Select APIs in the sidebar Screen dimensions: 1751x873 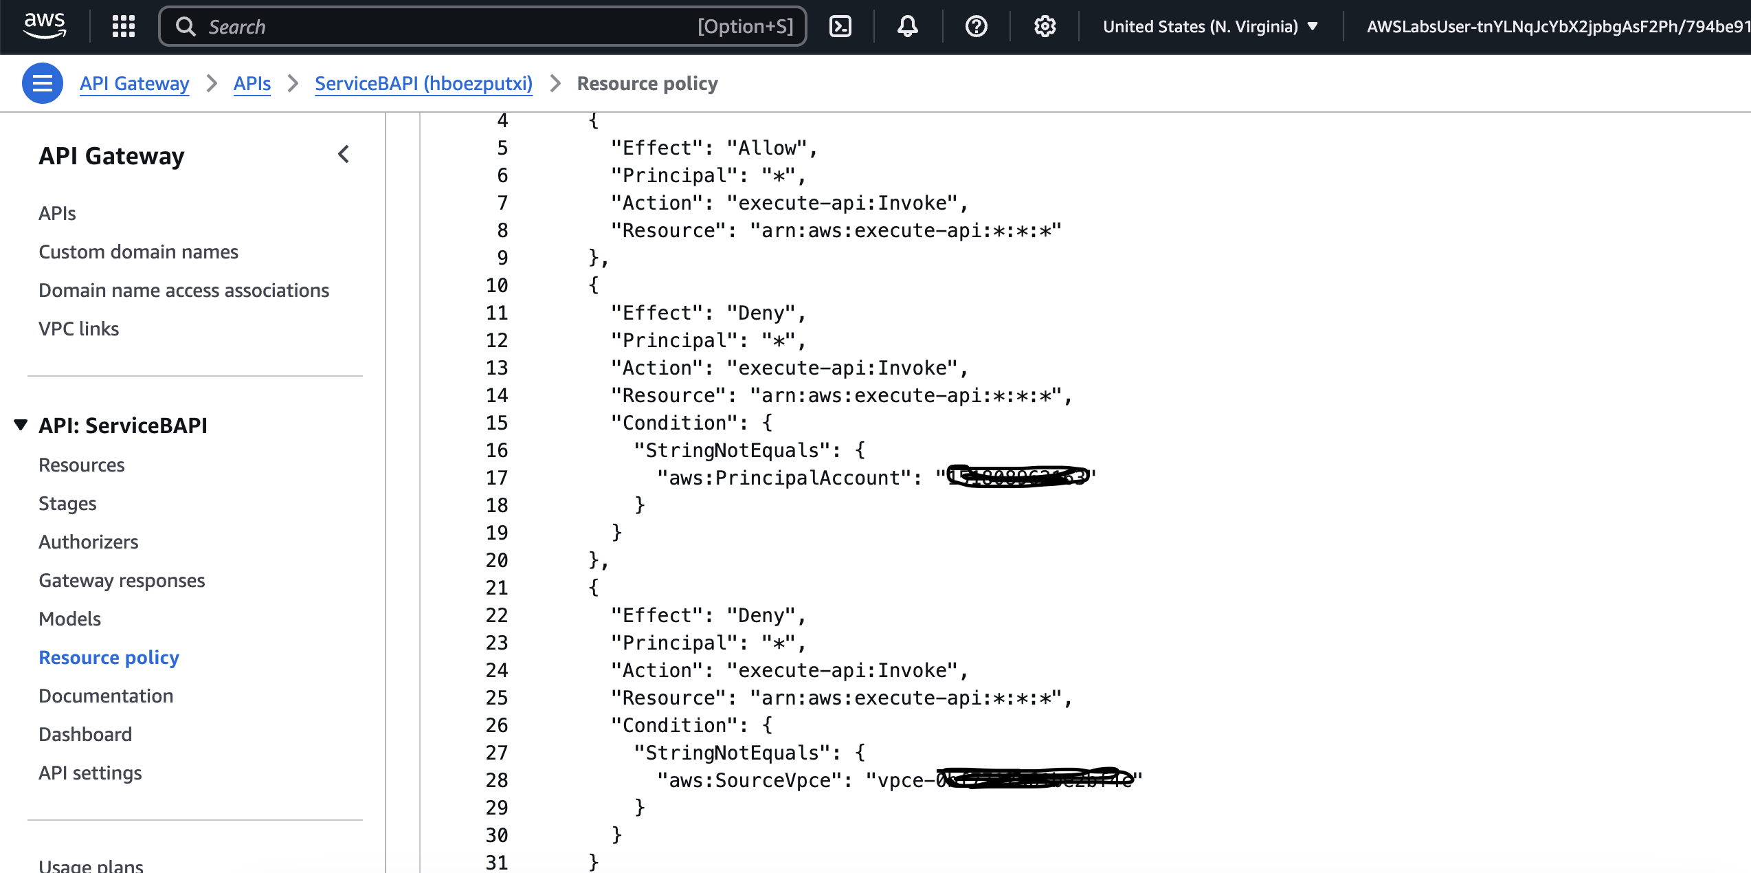[58, 213]
